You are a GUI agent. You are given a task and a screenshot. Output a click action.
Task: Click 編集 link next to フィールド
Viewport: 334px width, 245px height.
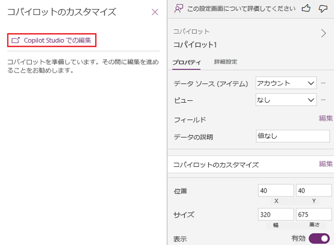pos(326,118)
